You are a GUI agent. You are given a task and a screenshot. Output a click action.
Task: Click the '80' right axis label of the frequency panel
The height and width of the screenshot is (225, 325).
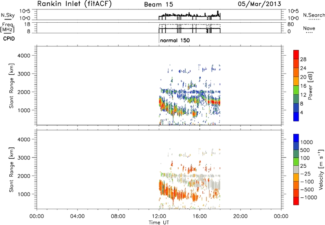click(x=290, y=24)
